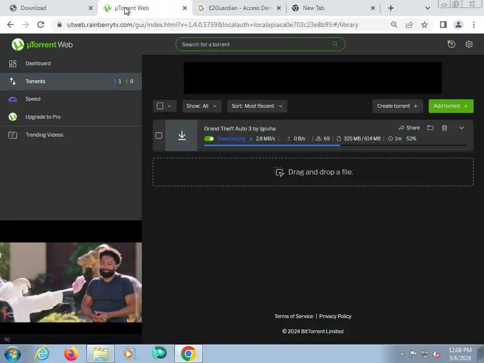
Task: Click the Create torrent button
Action: coord(397,106)
